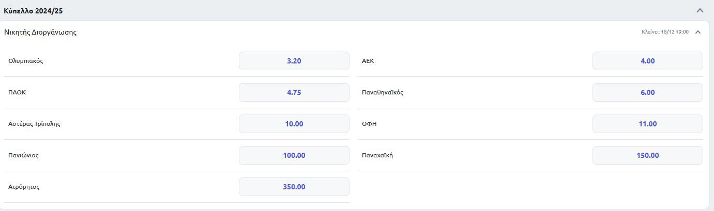The image size is (714, 211).
Task: Select ΟΦΗ odds 11.00
Action: coord(648,124)
